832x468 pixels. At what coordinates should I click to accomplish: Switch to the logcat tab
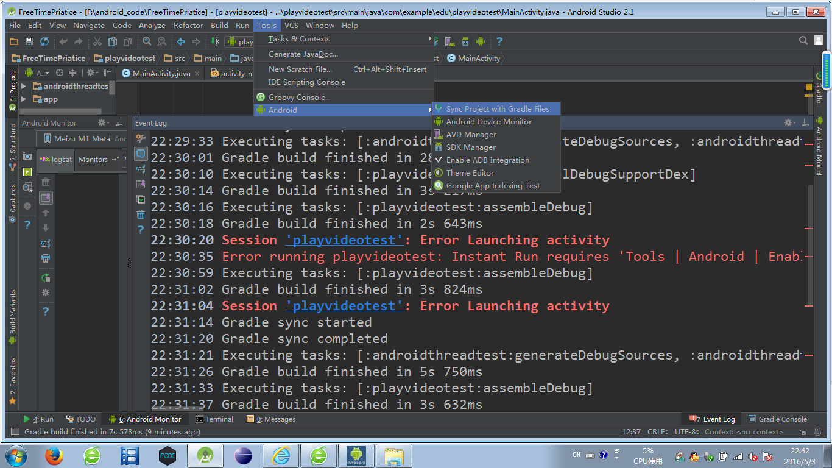(55, 160)
